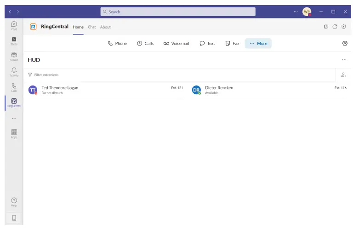Open the Activity bell feed
This screenshot has height=233, width=353.
(x=14, y=72)
